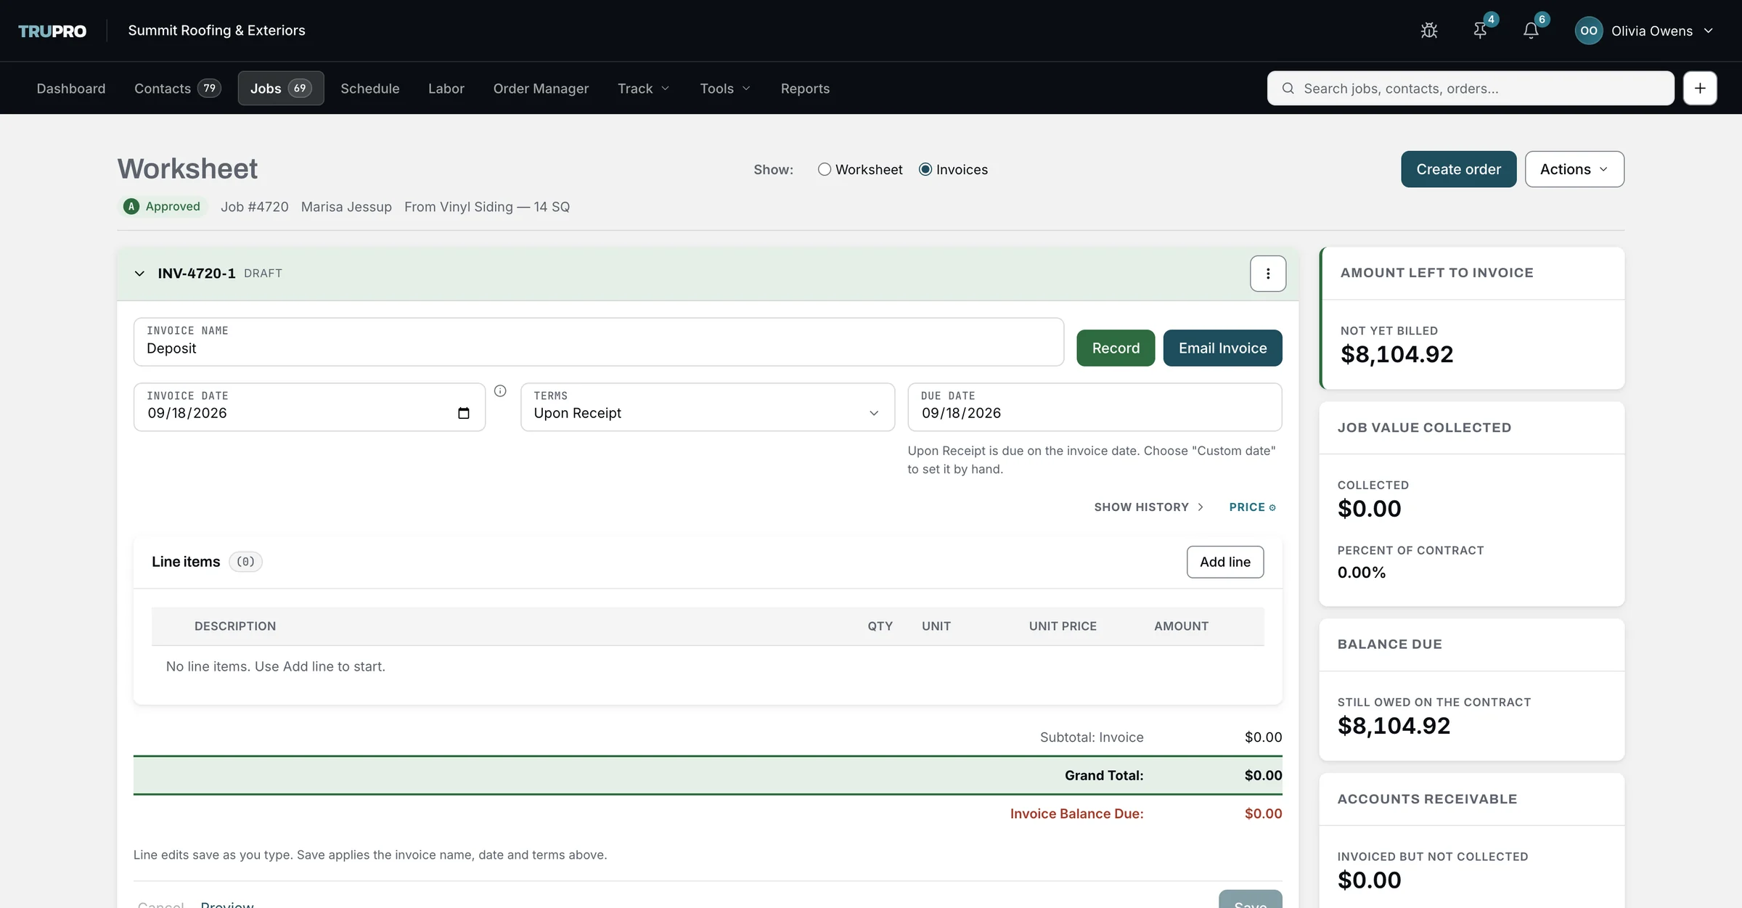Click the green Record button
Viewport: 1742px width, 908px height.
pyautogui.click(x=1116, y=348)
